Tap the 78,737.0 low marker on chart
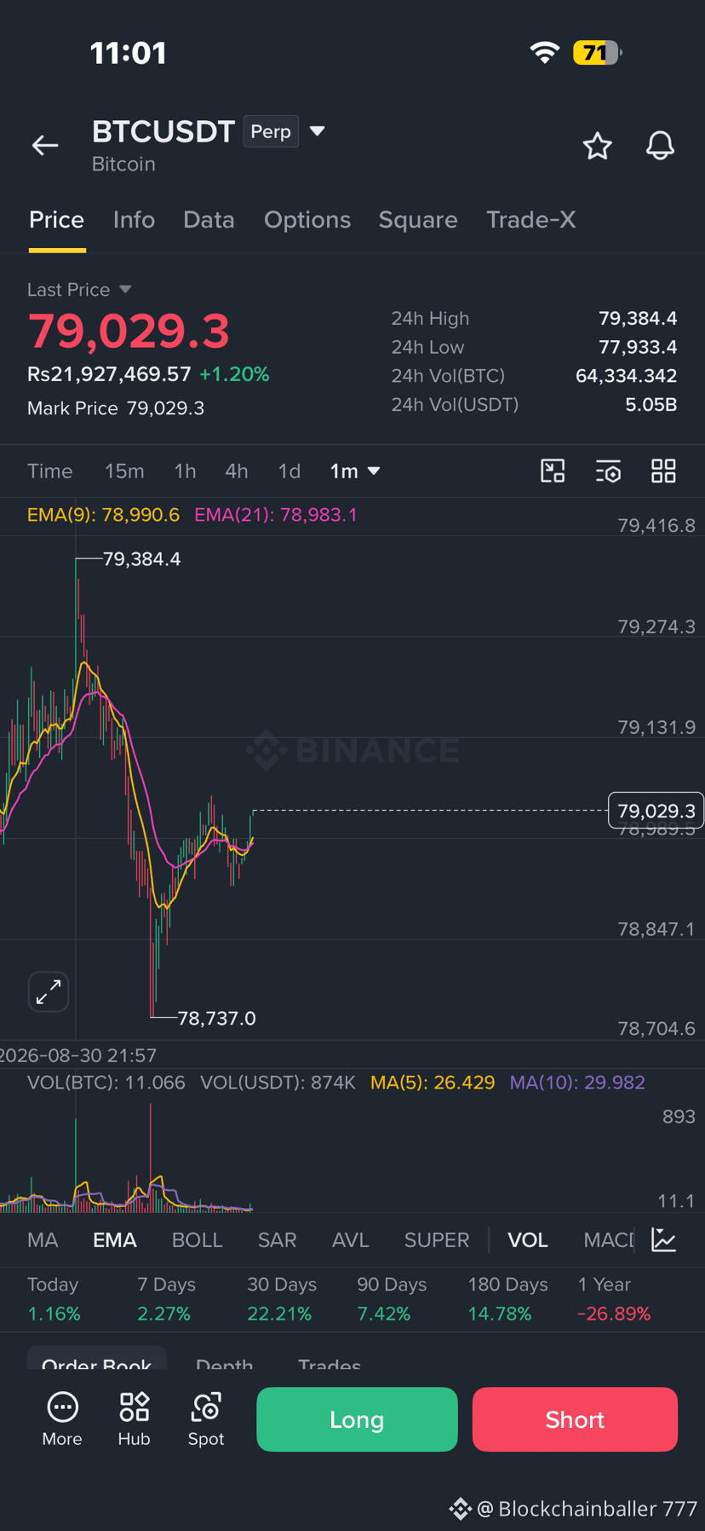This screenshot has width=705, height=1531. tap(216, 1018)
